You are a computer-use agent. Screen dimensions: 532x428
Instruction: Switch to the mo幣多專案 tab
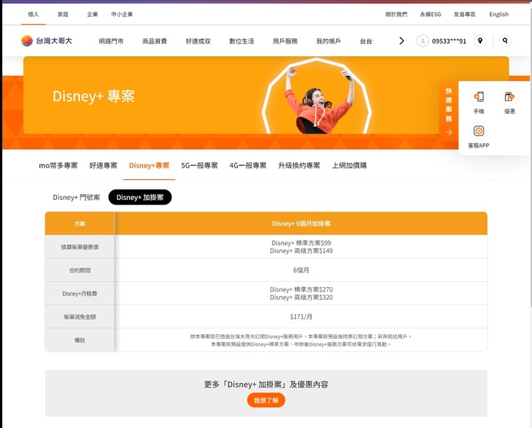tap(58, 165)
